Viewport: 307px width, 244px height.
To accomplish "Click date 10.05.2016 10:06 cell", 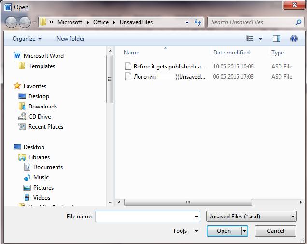I will pos(233,67).
